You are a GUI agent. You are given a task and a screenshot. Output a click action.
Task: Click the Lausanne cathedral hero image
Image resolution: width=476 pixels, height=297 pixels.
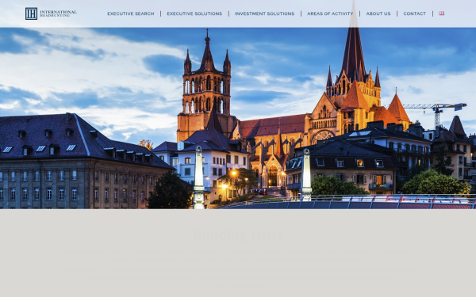coord(238,118)
